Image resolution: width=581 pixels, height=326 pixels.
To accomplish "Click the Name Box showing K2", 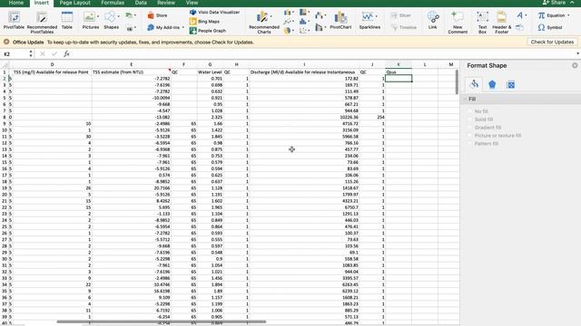I will pyautogui.click(x=15, y=54).
